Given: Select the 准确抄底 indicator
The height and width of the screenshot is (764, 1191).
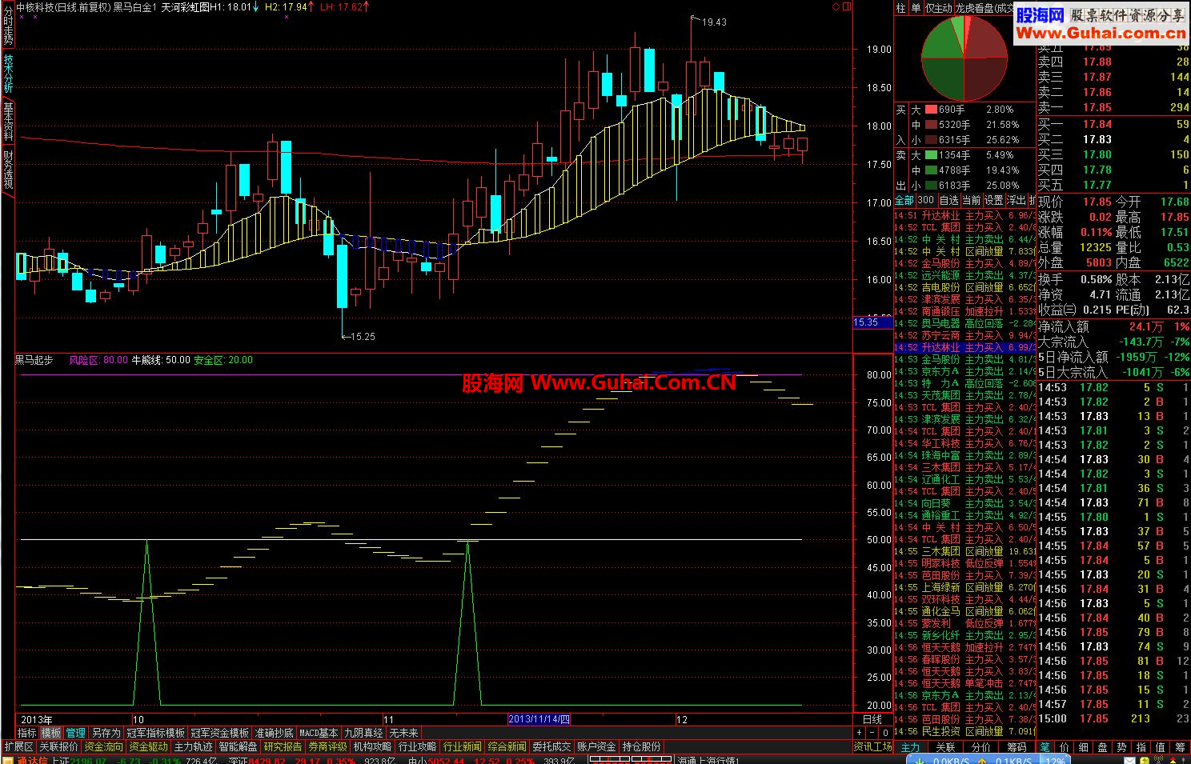Looking at the screenshot, I should [274, 733].
